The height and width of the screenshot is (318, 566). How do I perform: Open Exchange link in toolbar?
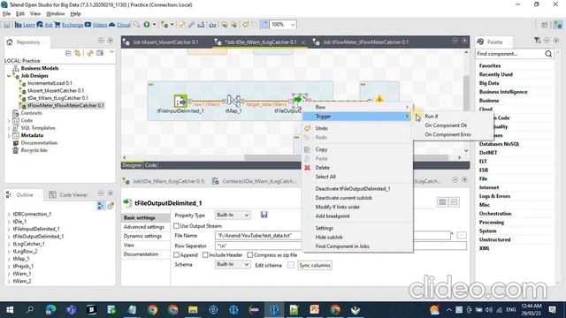coord(69,25)
